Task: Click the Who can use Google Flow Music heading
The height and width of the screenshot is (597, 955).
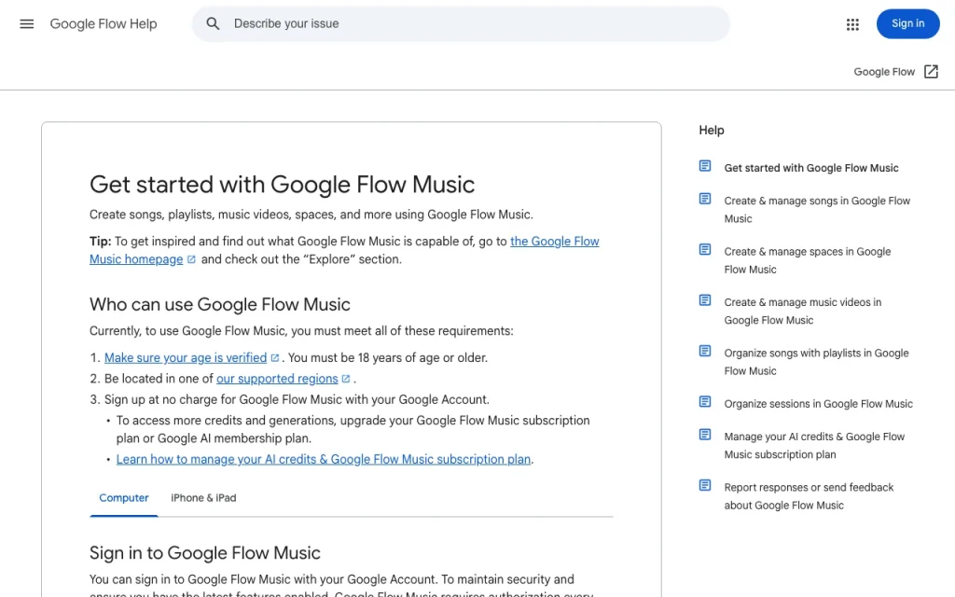Action: (220, 305)
